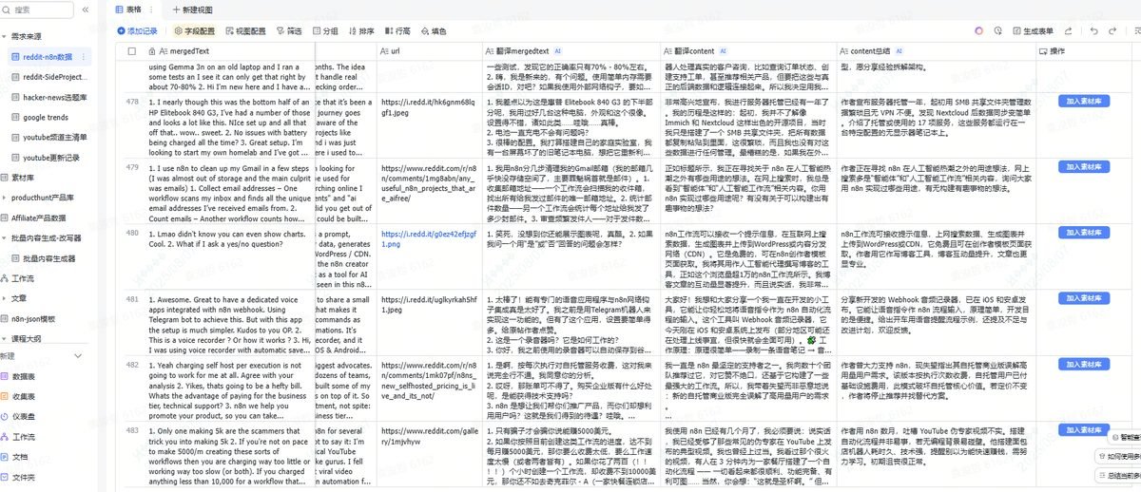This screenshot has width=1141, height=492.
Task: Collapse the left sidebar with the double-chevron icon
Action: 85,9
